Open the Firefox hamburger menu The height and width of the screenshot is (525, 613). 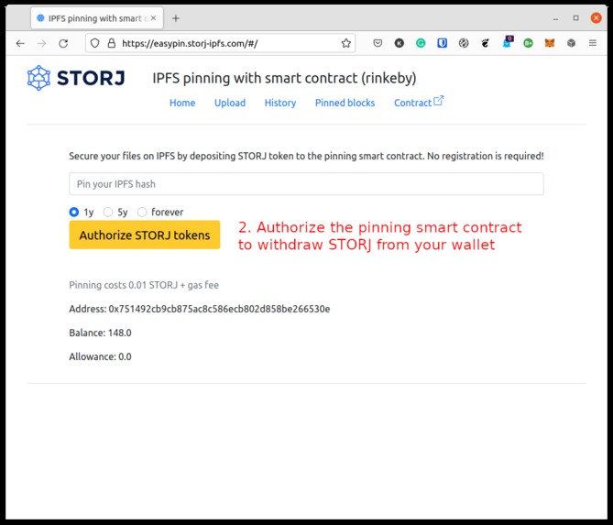pos(593,43)
